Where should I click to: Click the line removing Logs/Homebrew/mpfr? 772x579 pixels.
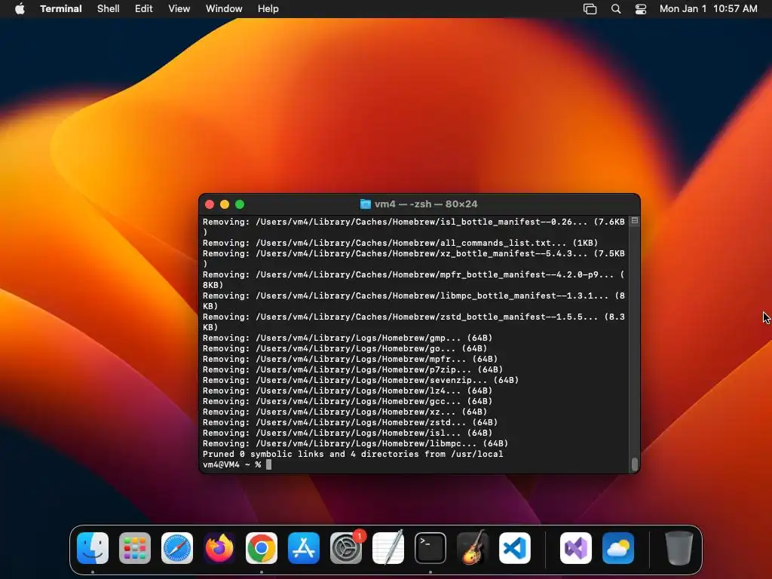[350, 359]
